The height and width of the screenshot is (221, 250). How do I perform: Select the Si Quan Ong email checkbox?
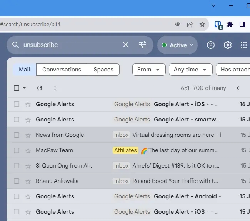pos(17,166)
